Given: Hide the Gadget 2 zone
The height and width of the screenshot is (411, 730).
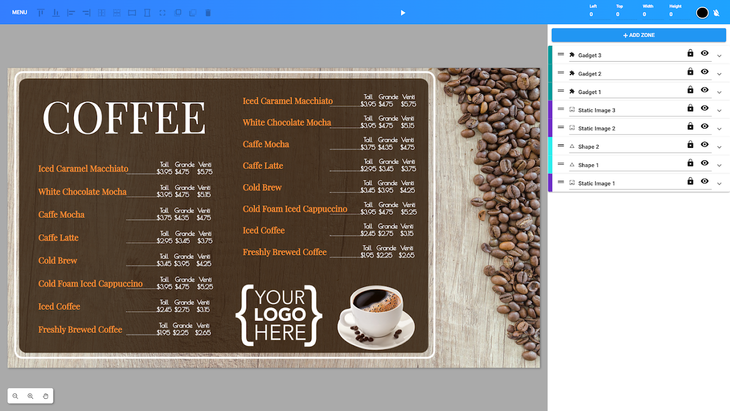Looking at the screenshot, I should point(705,71).
